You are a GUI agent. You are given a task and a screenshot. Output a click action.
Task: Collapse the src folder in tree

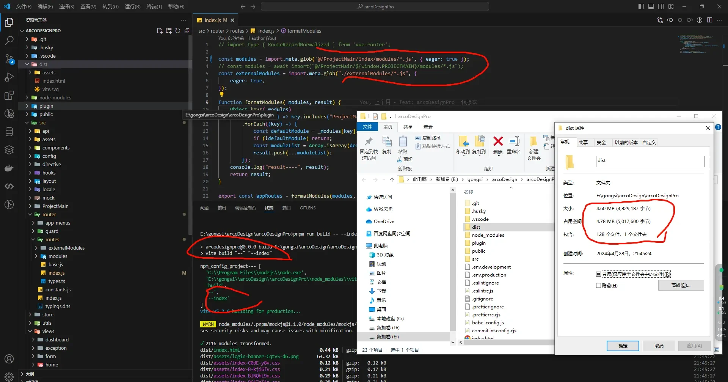click(27, 123)
